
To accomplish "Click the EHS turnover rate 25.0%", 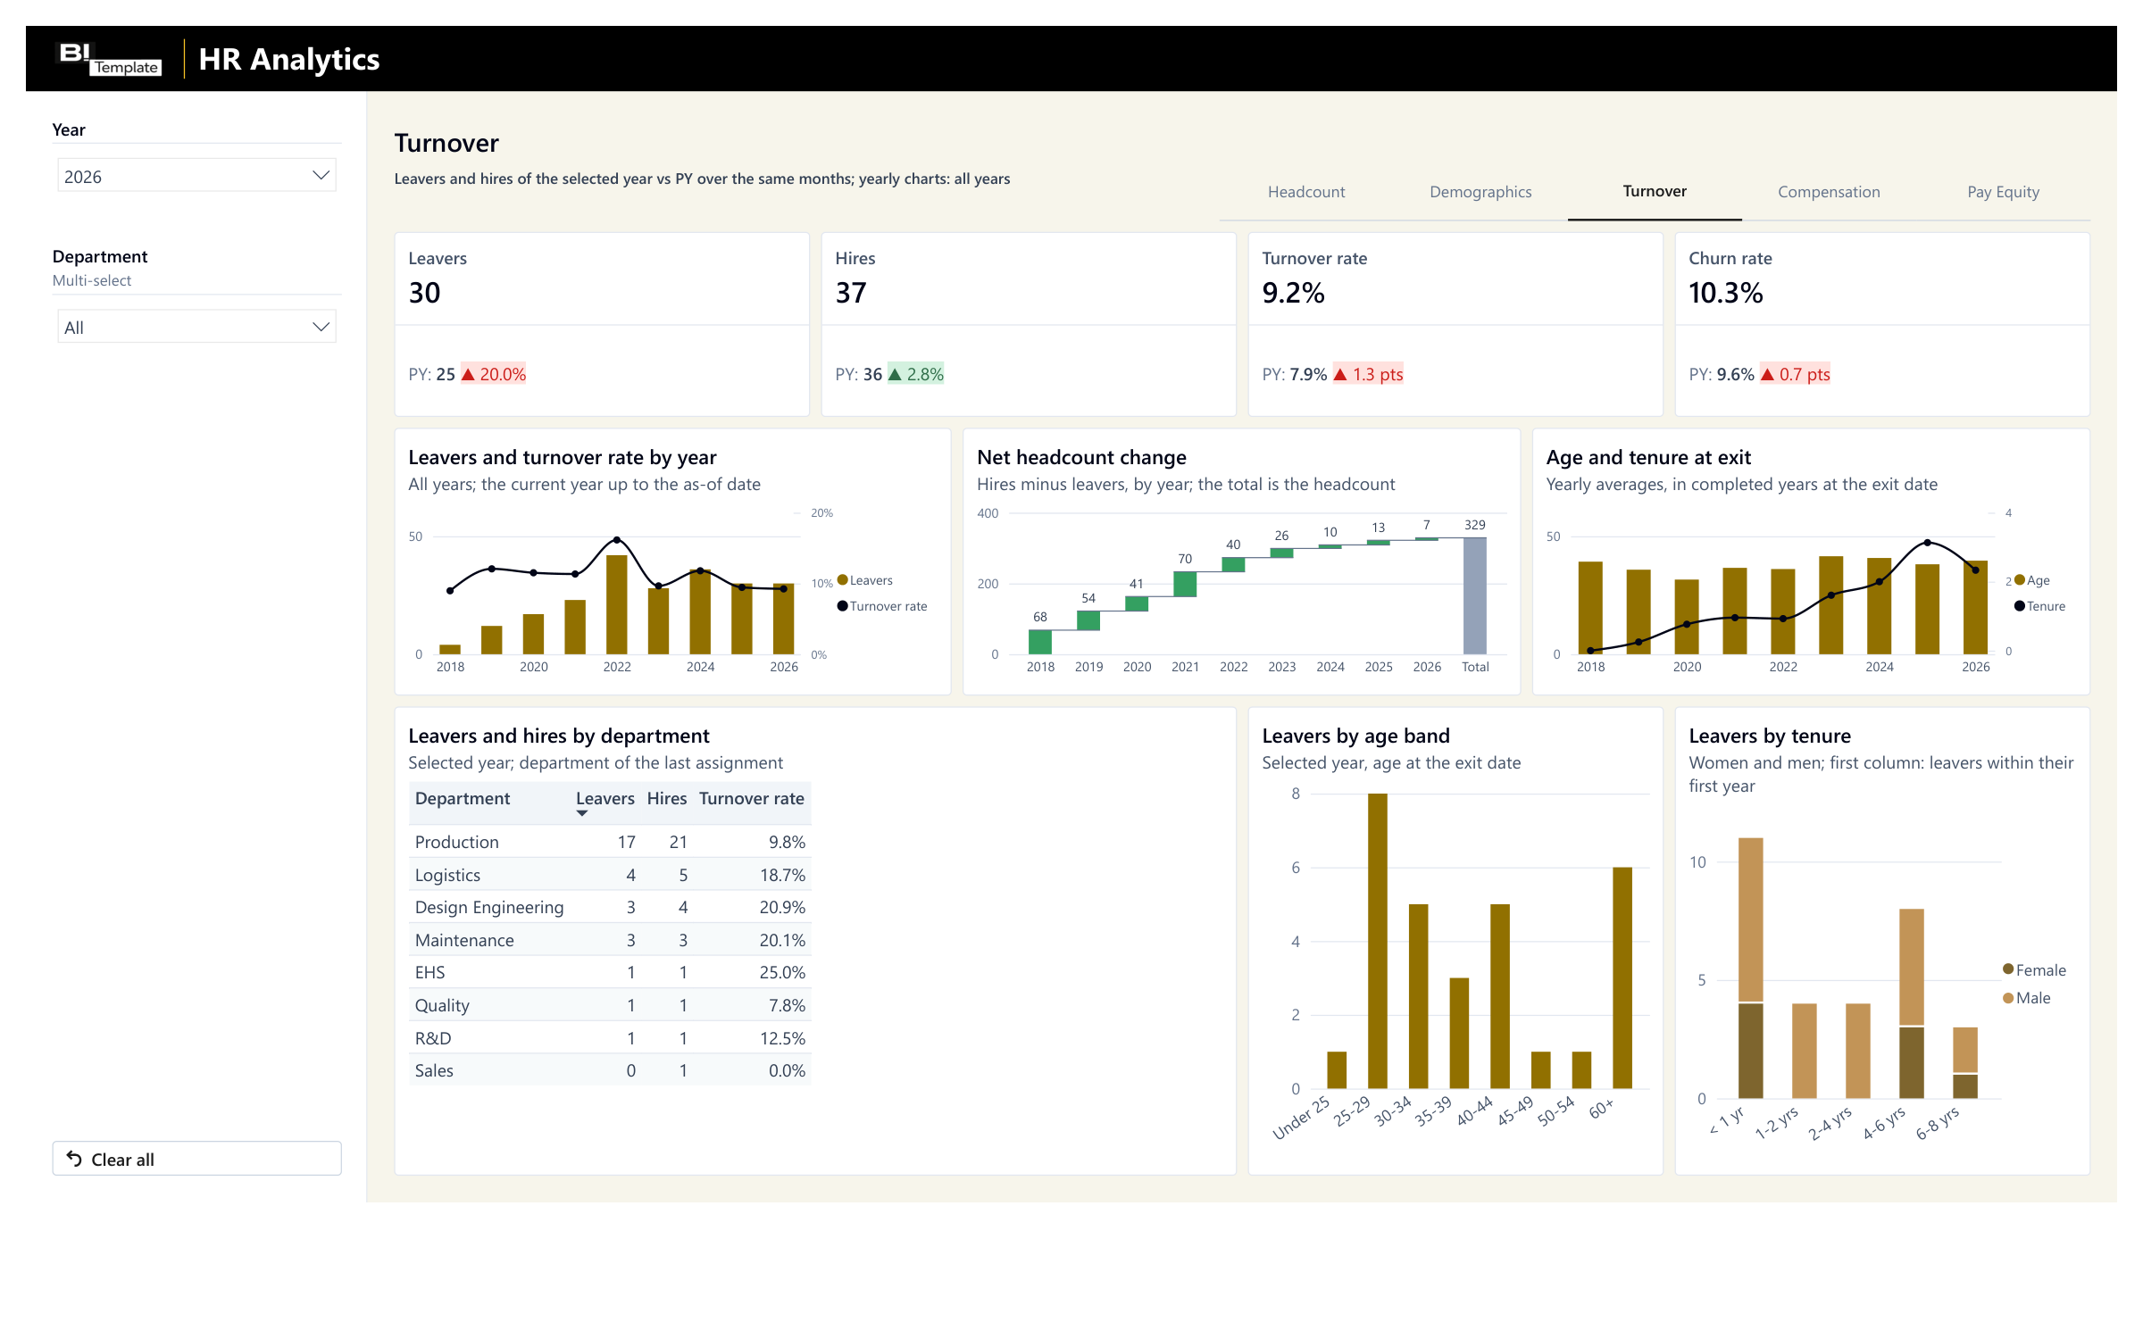I will point(782,972).
